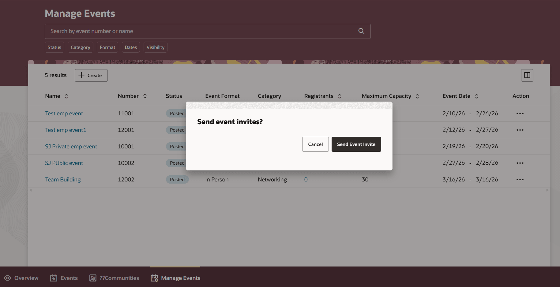Viewport: 560px width, 287px height.
Task: Toggle sorting on the Registrants column
Action: (340, 96)
